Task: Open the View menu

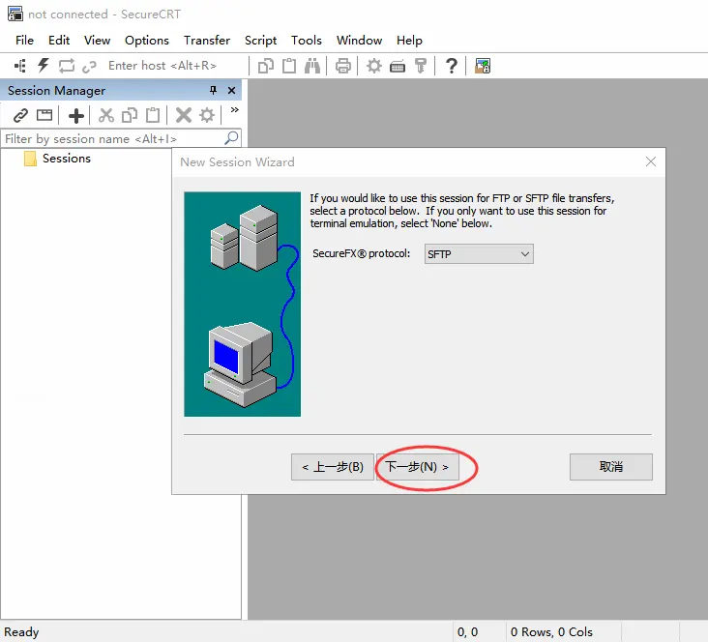Action: click(97, 41)
